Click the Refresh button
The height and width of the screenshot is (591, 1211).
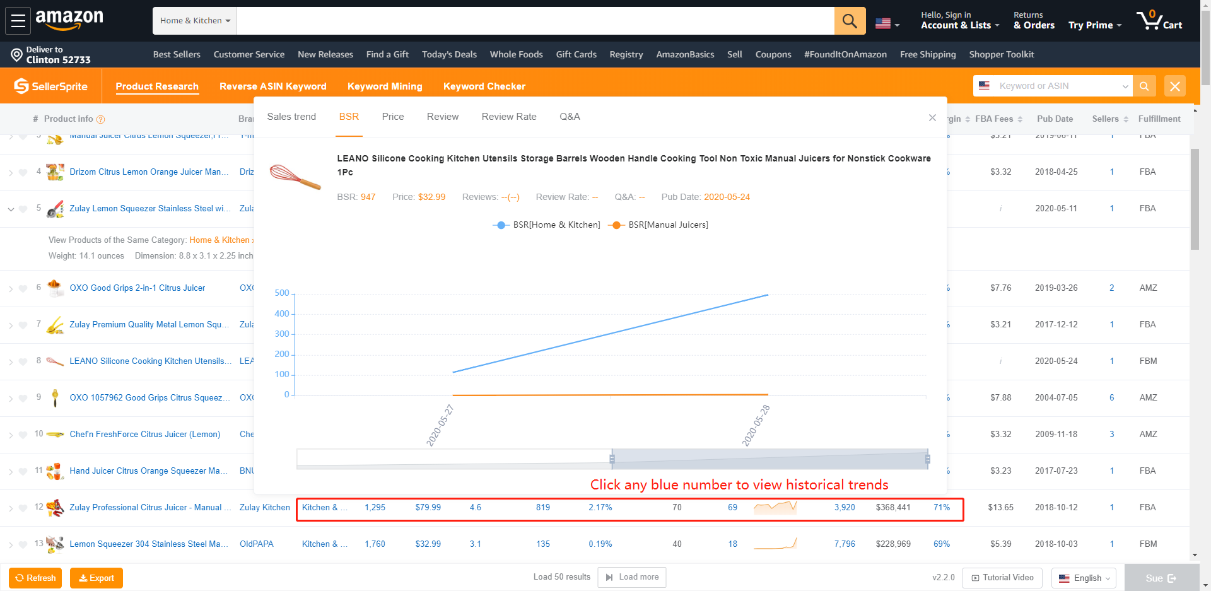tap(35, 578)
